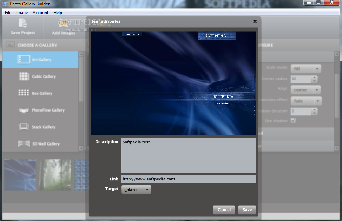Click the Cancel button
Viewport: 342px width, 221px height.
click(224, 210)
